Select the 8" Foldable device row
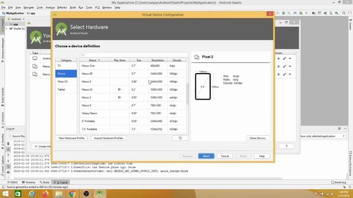This screenshot has width=353, height=198. pyautogui.click(x=133, y=121)
